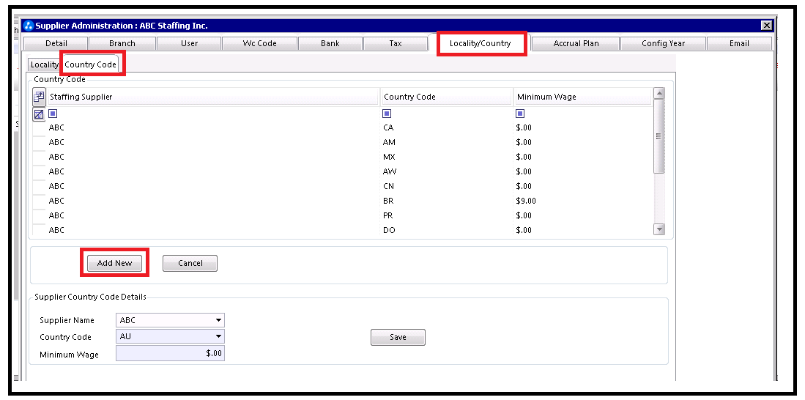The height and width of the screenshot is (400, 805).
Task: Select the row with country code MX
Action: tap(341, 157)
